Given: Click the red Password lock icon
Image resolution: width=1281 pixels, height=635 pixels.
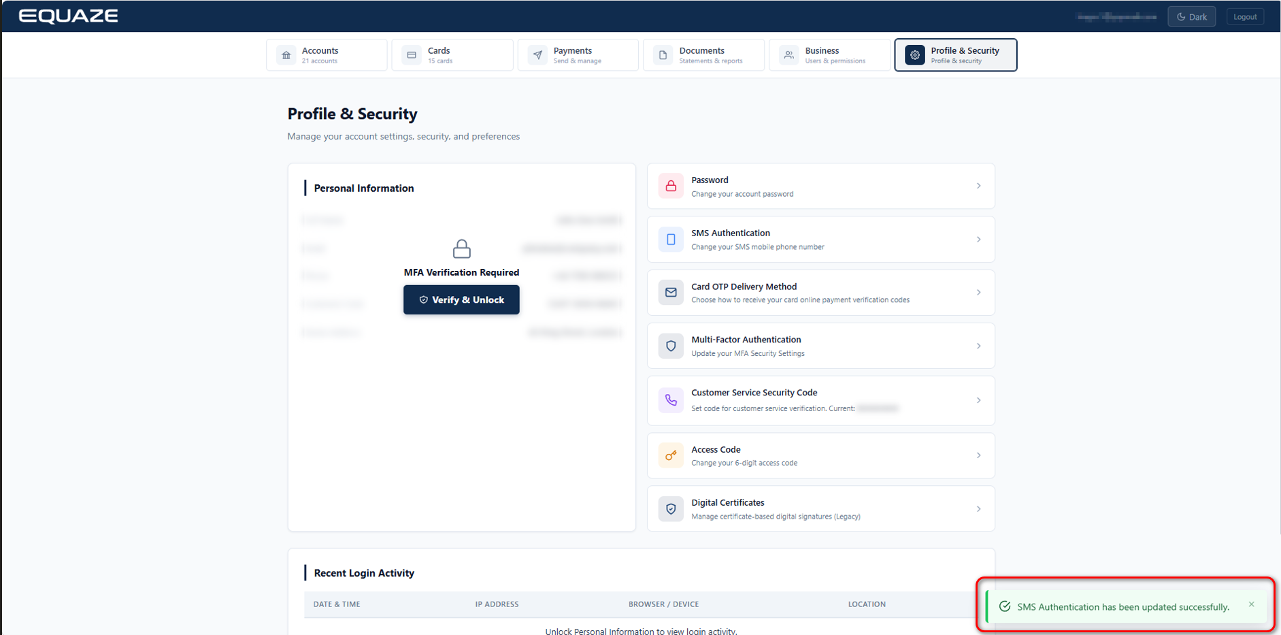Looking at the screenshot, I should [671, 186].
